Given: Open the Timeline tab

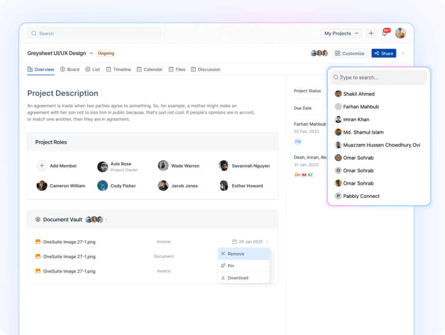Looking at the screenshot, I should 118,70.
